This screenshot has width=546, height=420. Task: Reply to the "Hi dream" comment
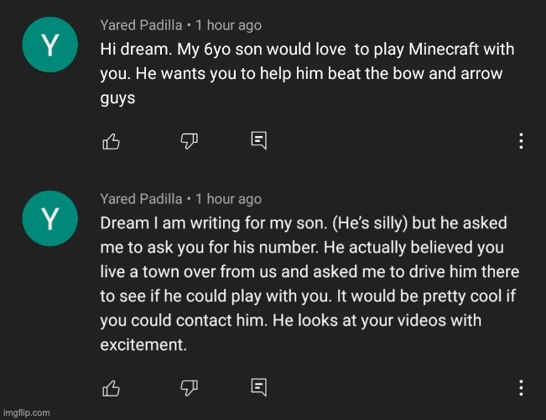[x=259, y=140]
